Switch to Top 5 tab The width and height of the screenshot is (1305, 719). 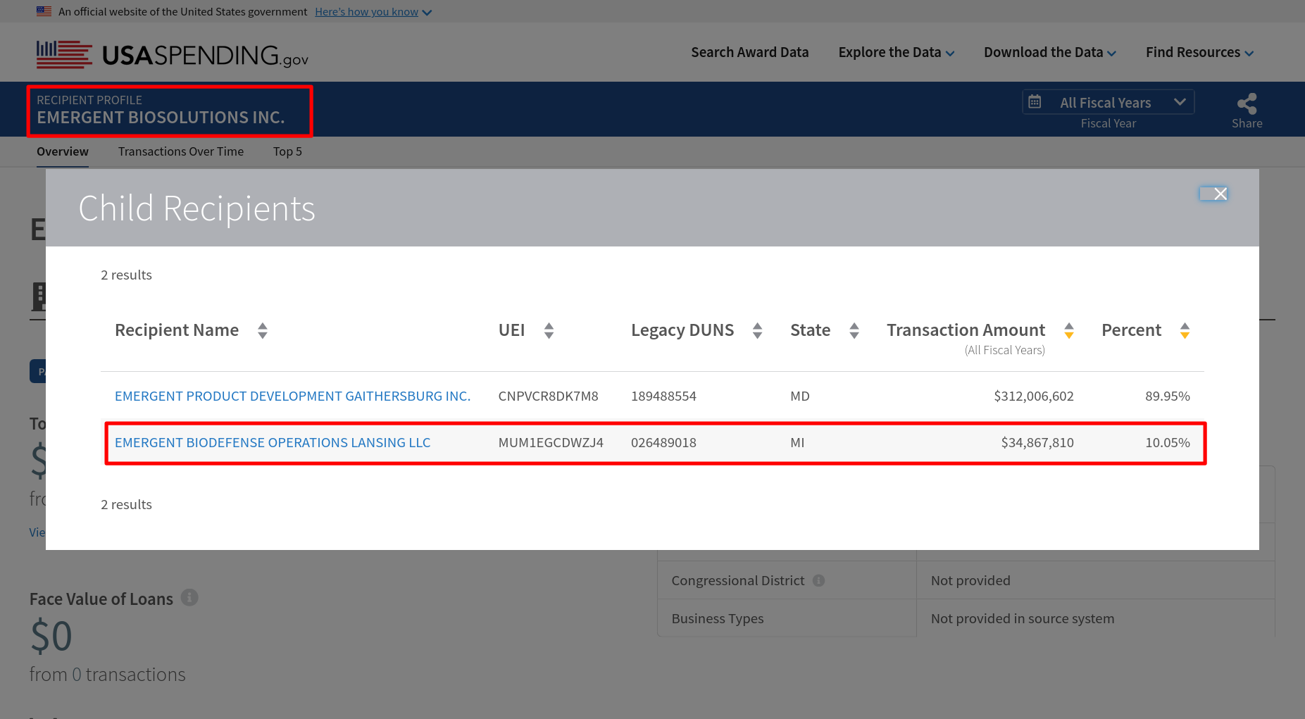[287, 151]
